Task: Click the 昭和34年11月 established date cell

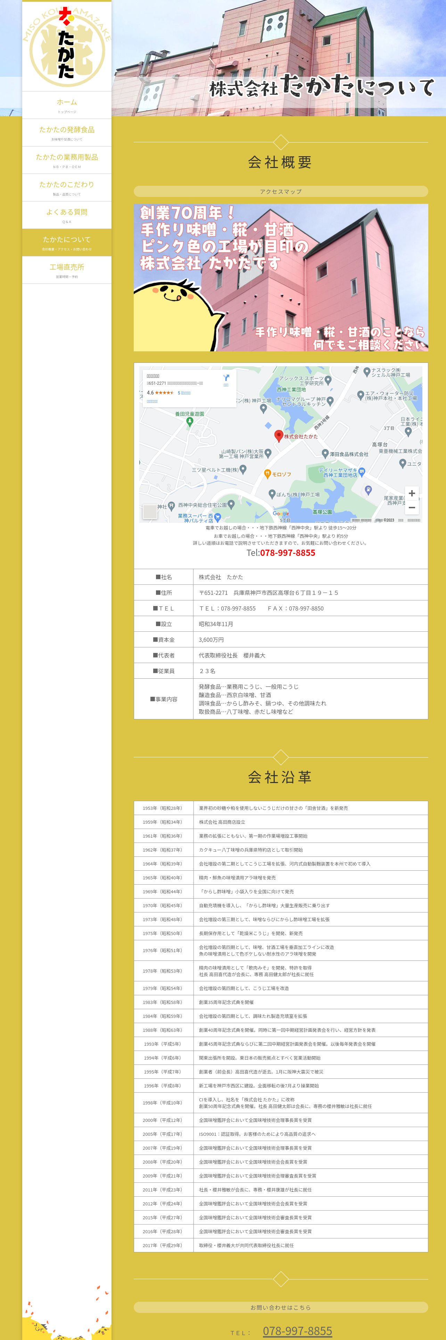Action: (311, 624)
